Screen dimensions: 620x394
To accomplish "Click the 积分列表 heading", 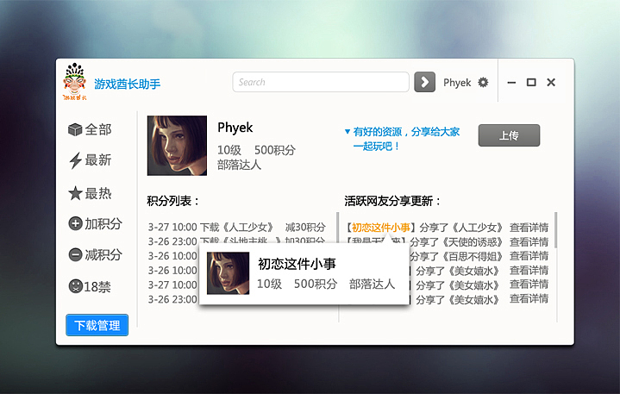I will pyautogui.click(x=172, y=201).
